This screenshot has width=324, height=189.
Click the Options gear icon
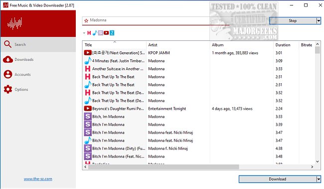click(8, 89)
